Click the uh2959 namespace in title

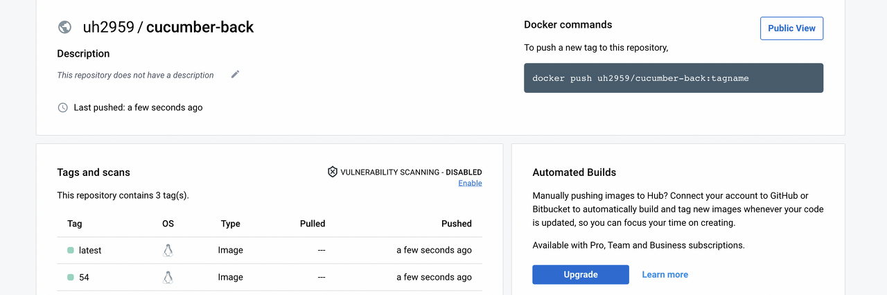(108, 27)
